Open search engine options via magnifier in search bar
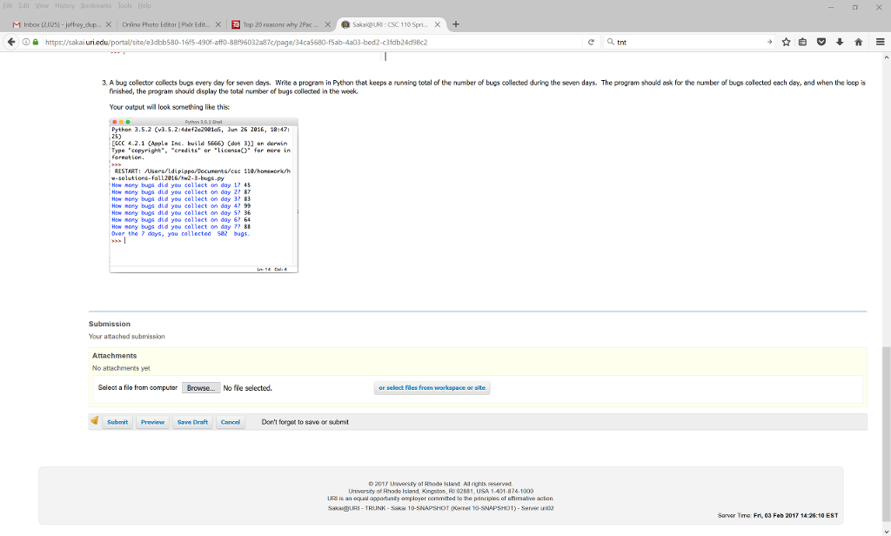 click(610, 42)
